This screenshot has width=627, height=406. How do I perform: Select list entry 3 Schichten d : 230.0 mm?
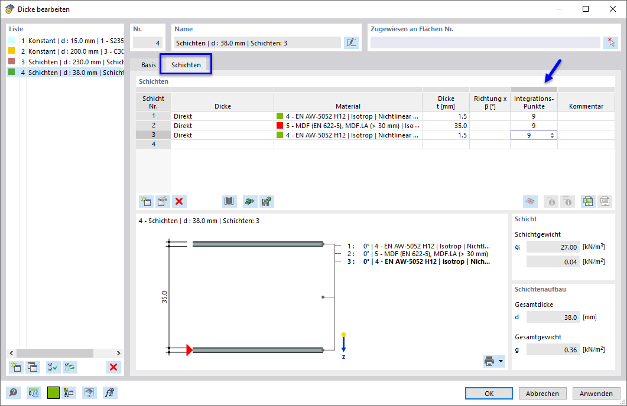pyautogui.click(x=65, y=62)
